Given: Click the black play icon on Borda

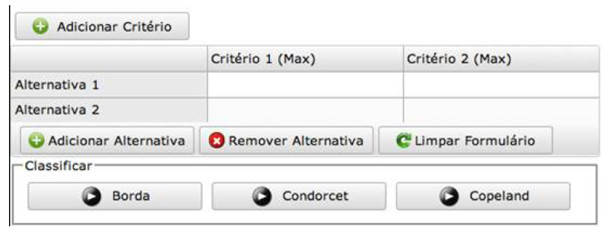Looking at the screenshot, I should [92, 197].
